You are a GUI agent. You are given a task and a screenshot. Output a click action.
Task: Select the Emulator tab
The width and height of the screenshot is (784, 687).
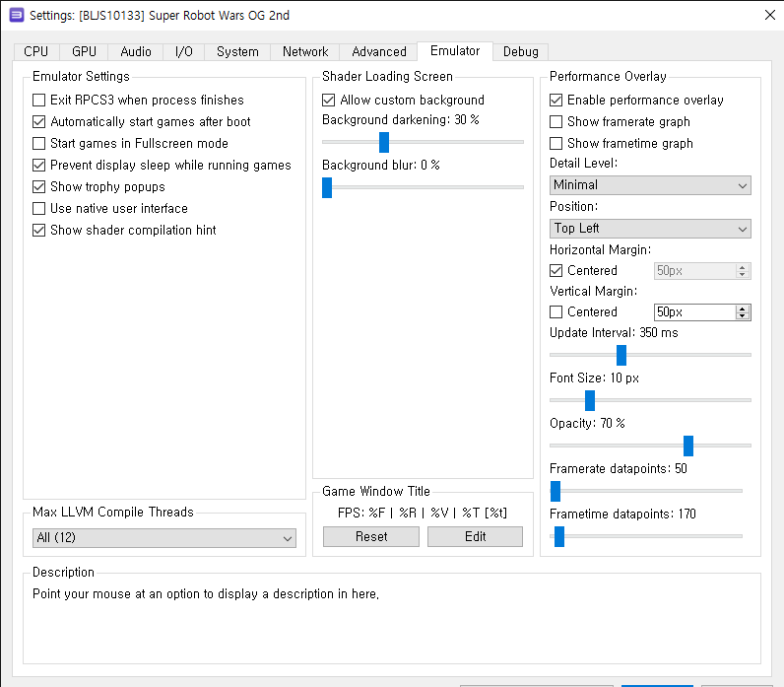click(455, 51)
